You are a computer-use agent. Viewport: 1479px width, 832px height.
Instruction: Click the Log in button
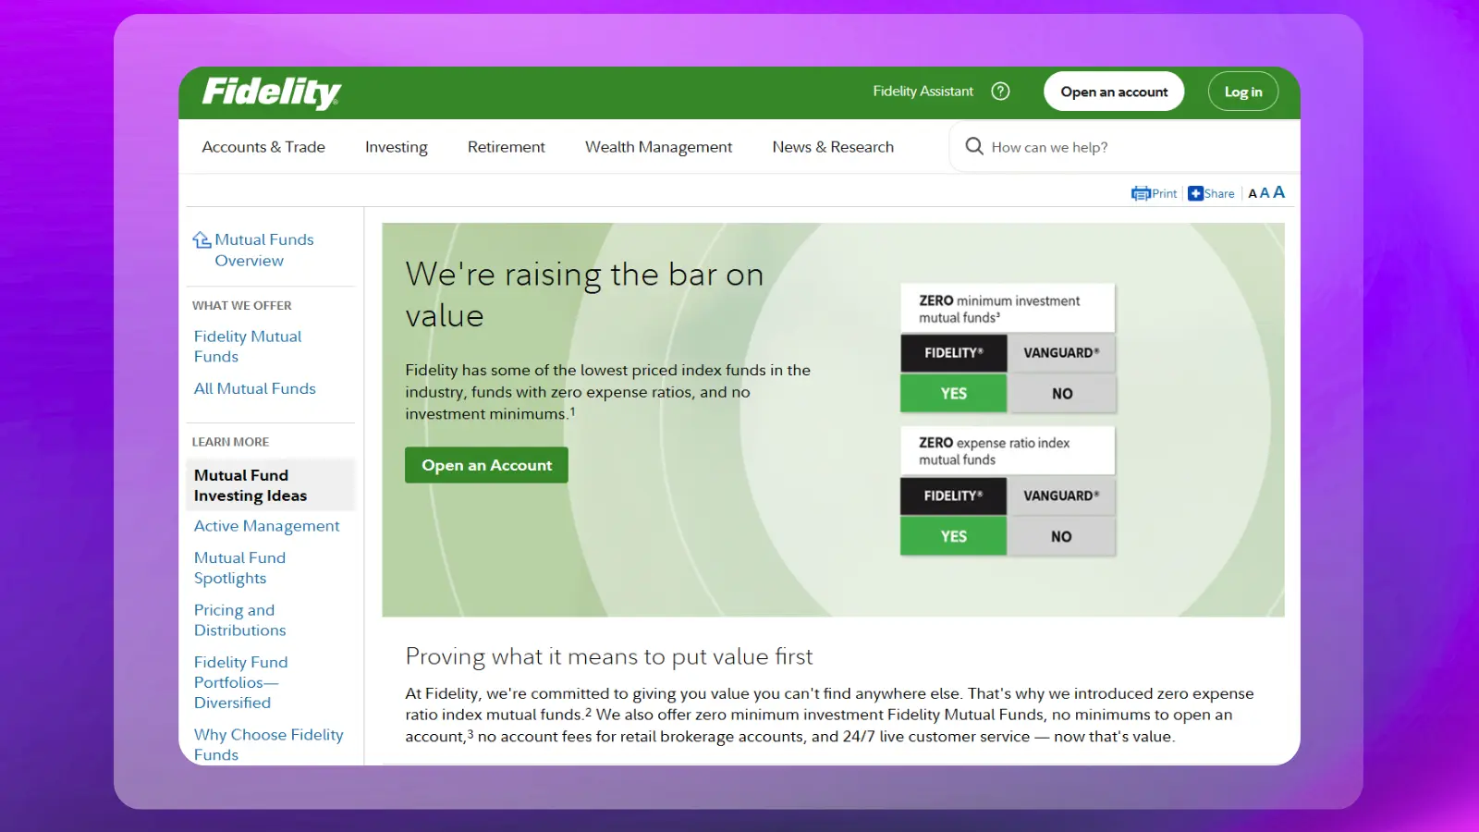point(1243,92)
